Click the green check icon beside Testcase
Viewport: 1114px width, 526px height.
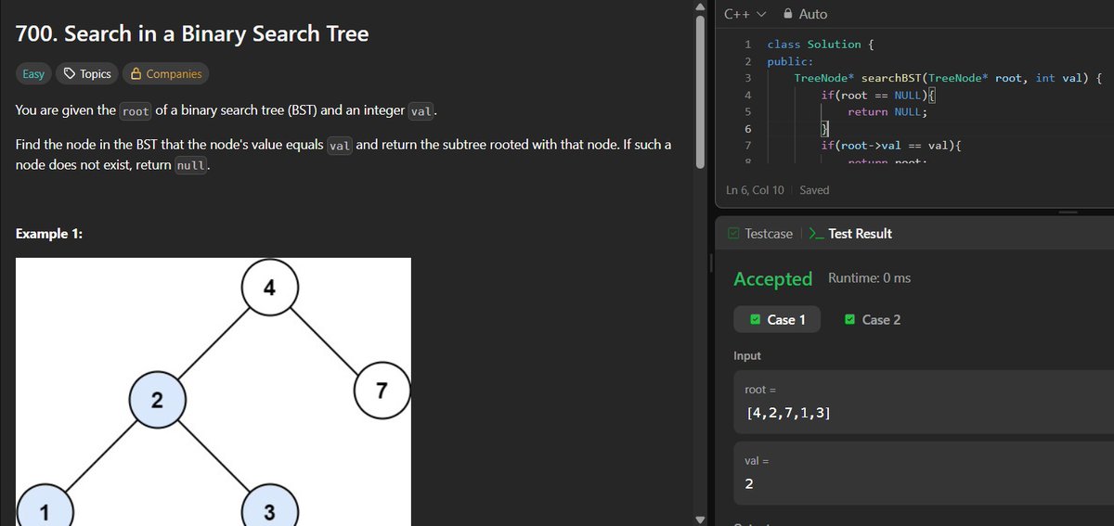pyautogui.click(x=734, y=234)
